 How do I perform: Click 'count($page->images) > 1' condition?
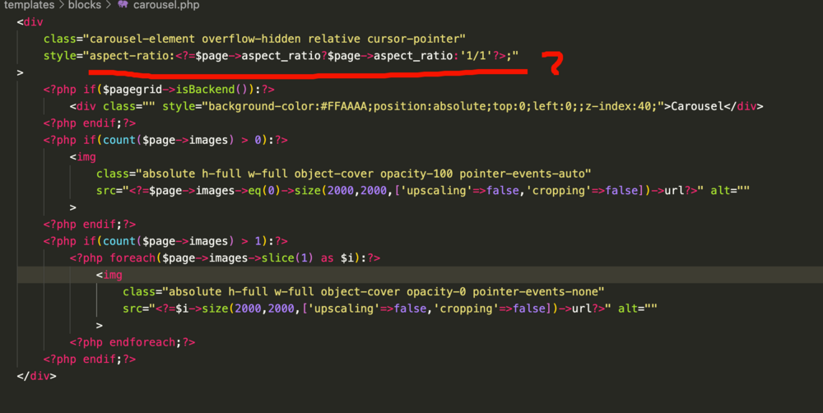[x=182, y=241]
